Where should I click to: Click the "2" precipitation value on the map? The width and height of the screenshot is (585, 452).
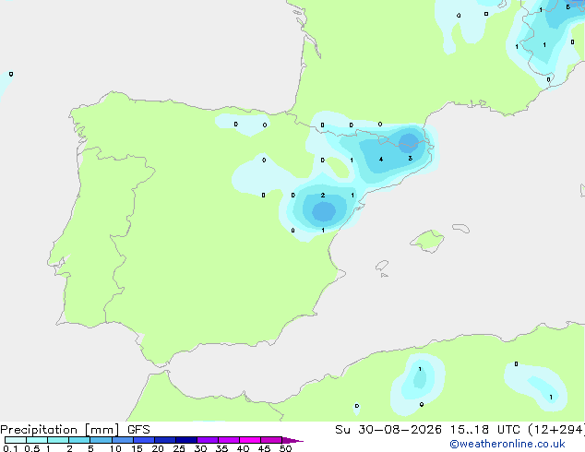pos(323,195)
